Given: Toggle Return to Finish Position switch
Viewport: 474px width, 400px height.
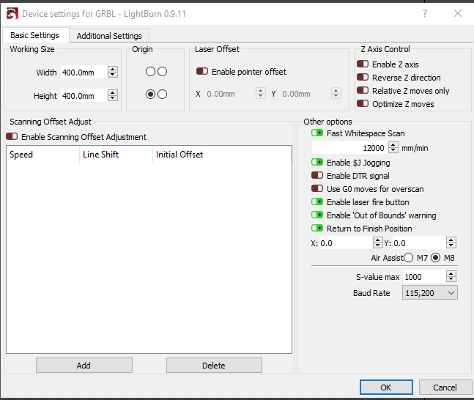Looking at the screenshot, I should 317,229.
